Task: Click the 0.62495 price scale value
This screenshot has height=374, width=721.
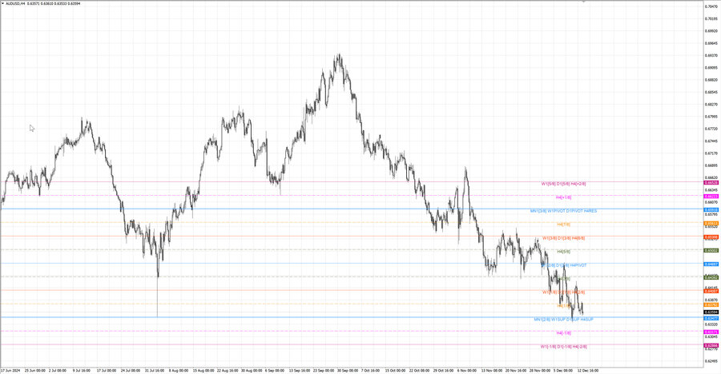Action: point(711,360)
